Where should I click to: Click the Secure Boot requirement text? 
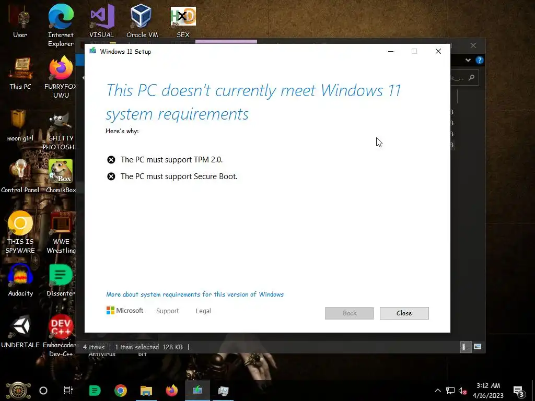179,176
